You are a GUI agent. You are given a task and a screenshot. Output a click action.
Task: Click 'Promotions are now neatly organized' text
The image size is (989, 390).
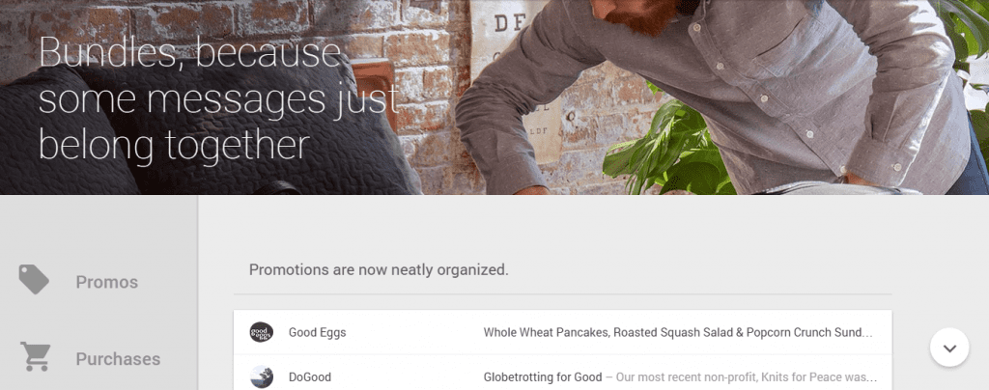[x=379, y=269]
